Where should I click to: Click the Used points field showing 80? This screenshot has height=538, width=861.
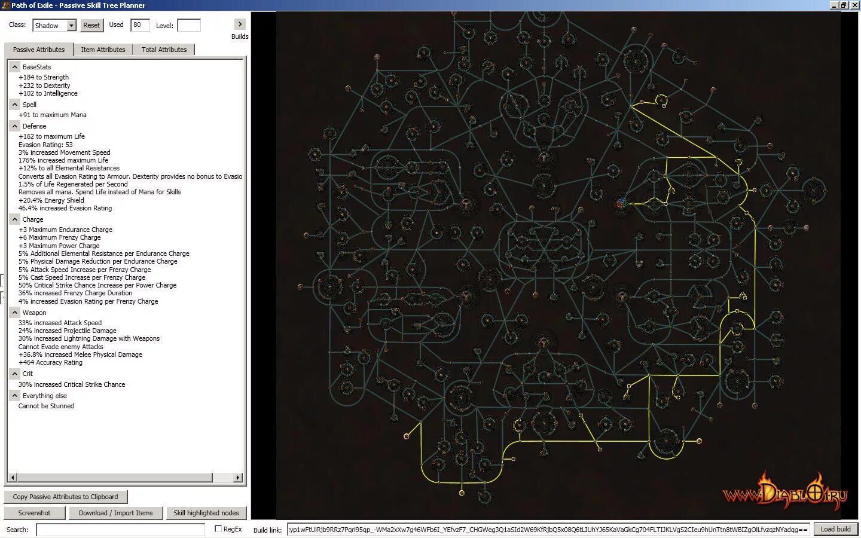tap(140, 25)
